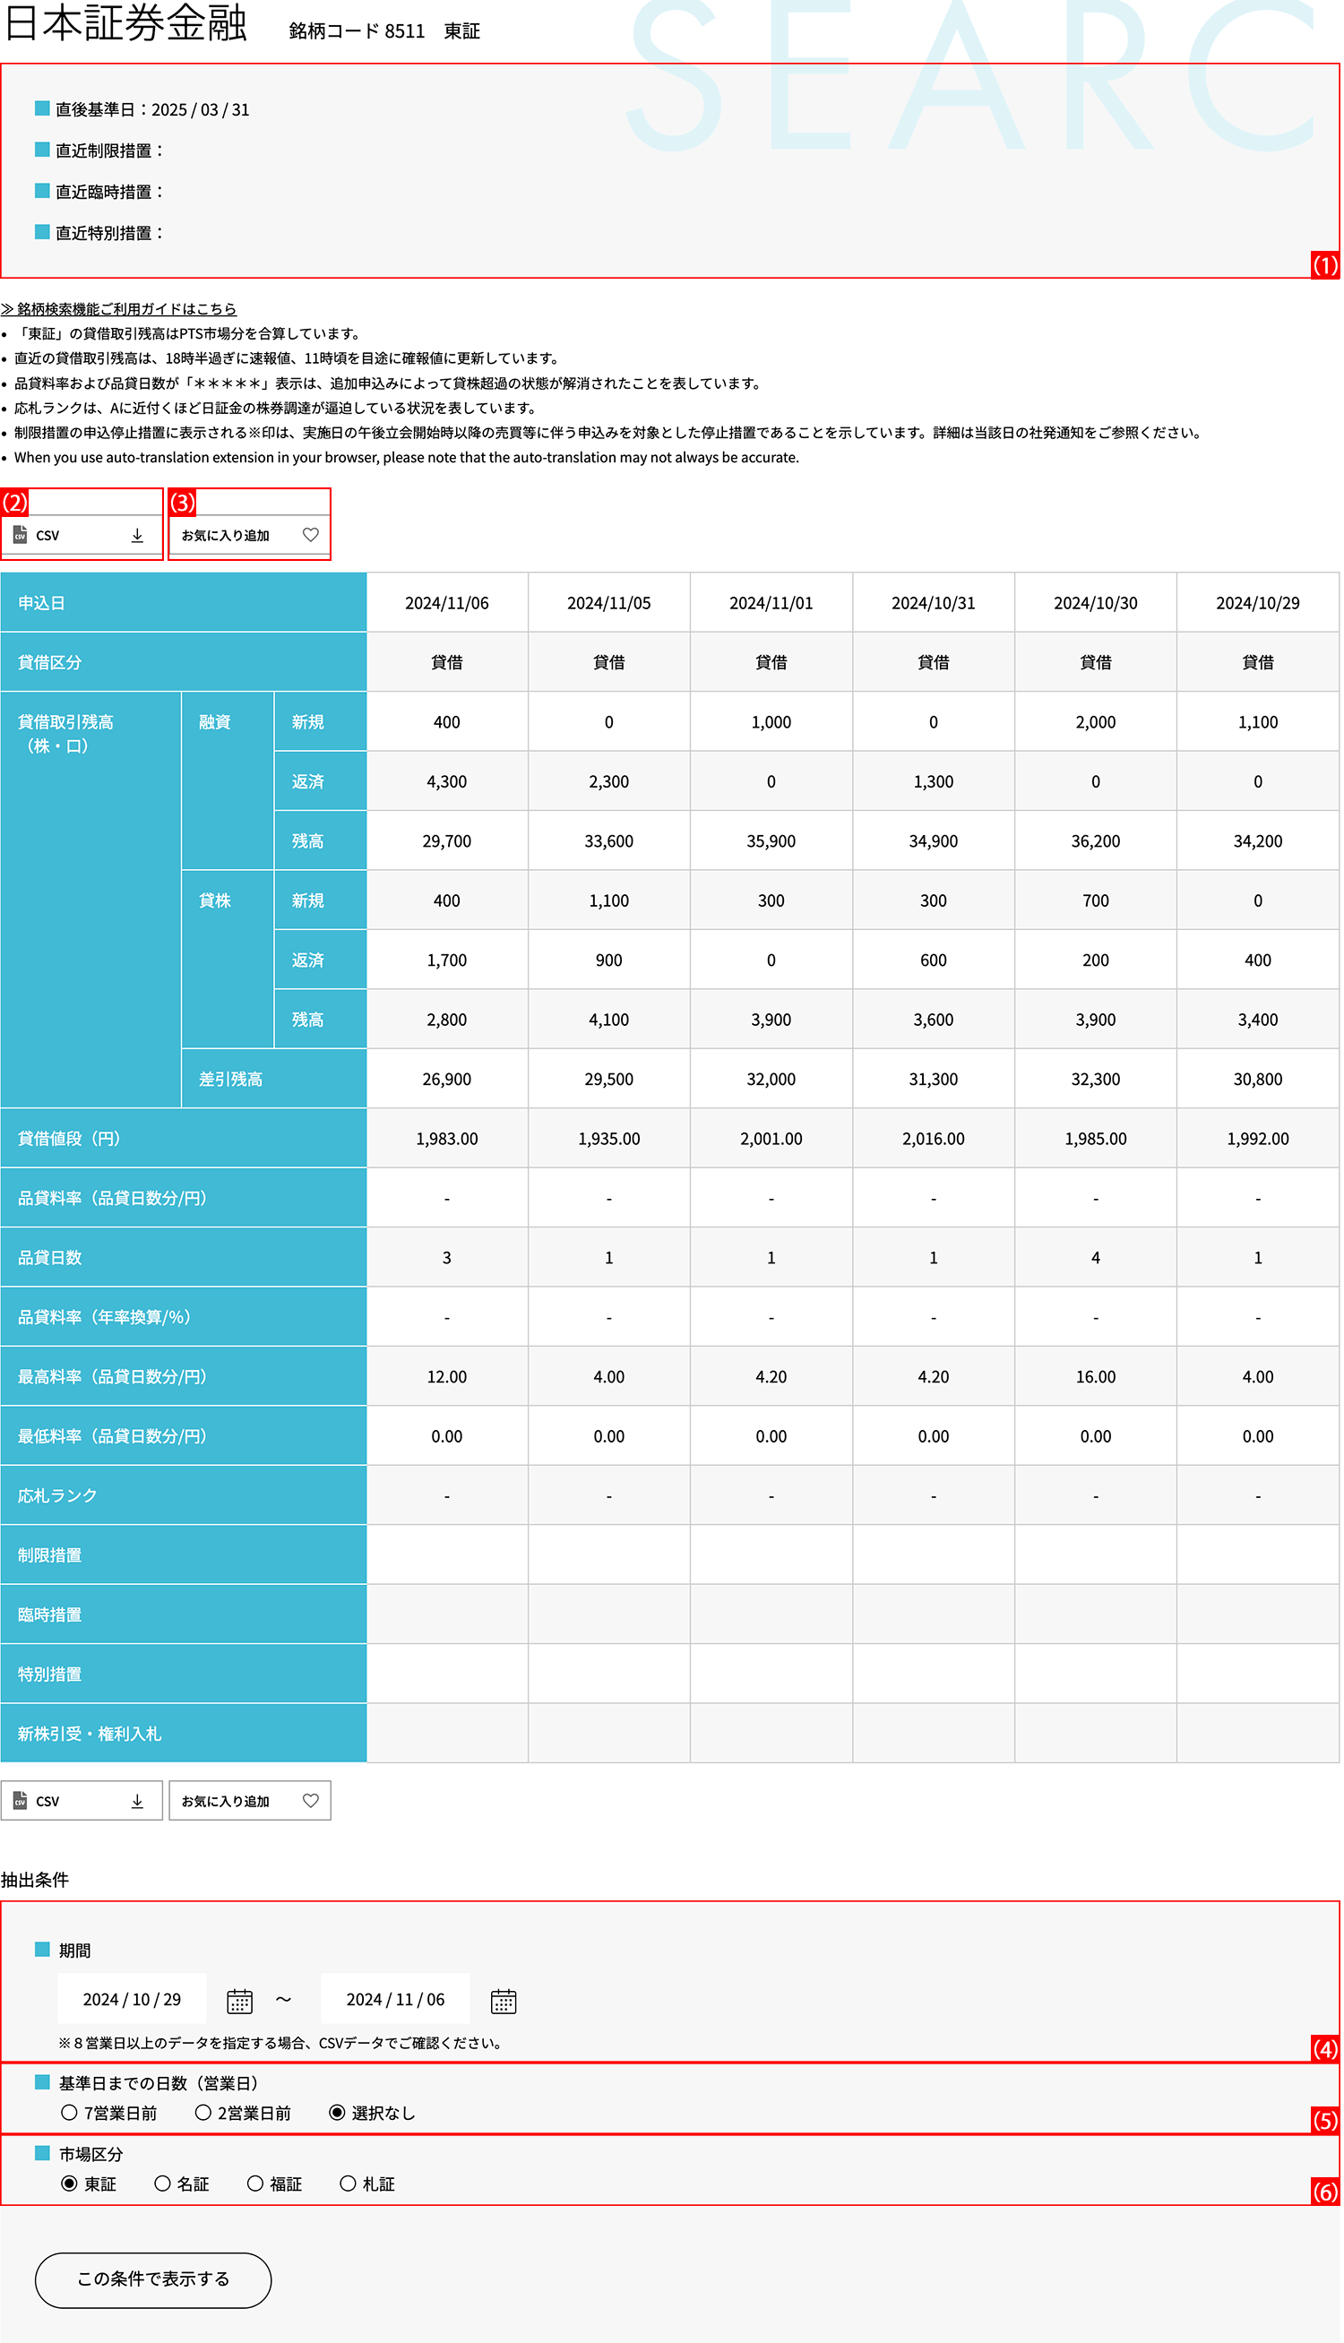Click the price value 2,016.00
This screenshot has width=1344, height=2343.
pyautogui.click(x=934, y=1139)
